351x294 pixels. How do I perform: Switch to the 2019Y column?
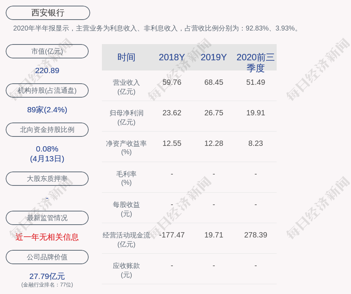(214, 57)
